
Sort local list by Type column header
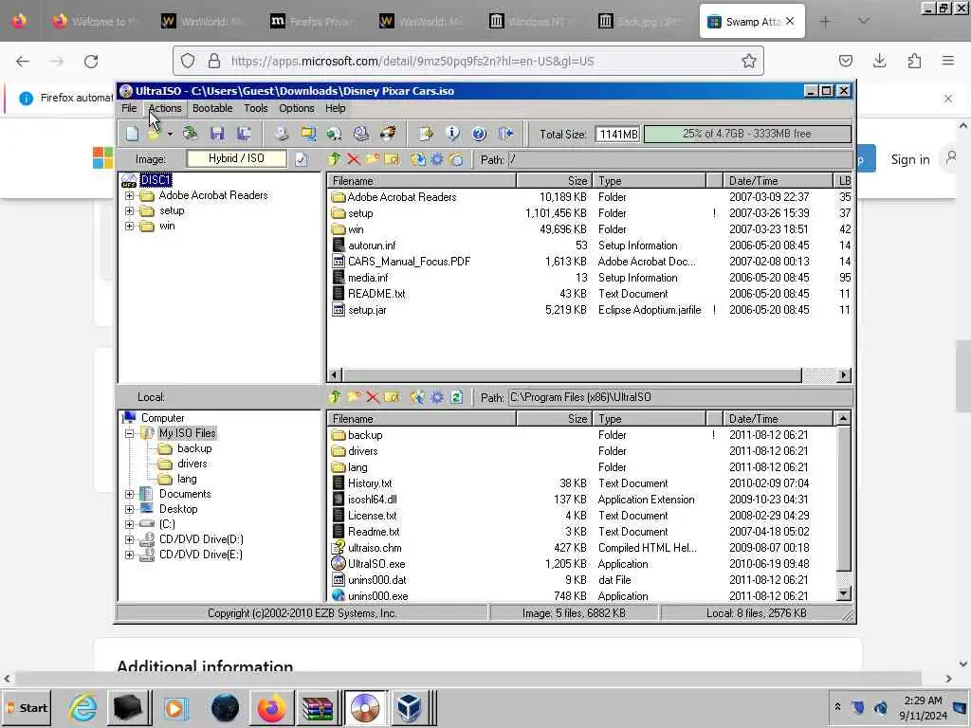(x=649, y=418)
